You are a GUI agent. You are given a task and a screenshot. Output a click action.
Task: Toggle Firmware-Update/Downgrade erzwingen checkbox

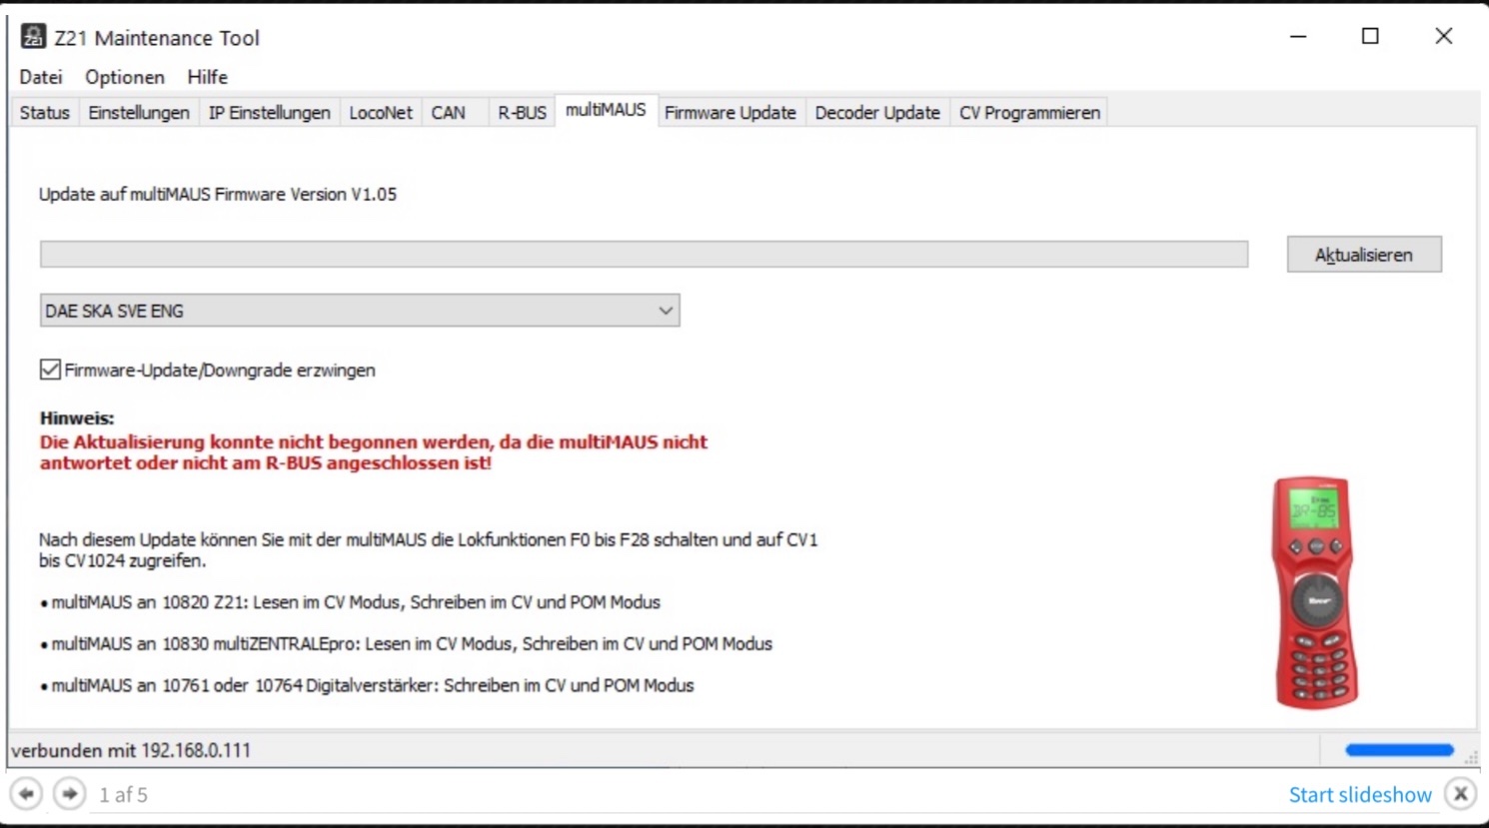[x=50, y=370]
